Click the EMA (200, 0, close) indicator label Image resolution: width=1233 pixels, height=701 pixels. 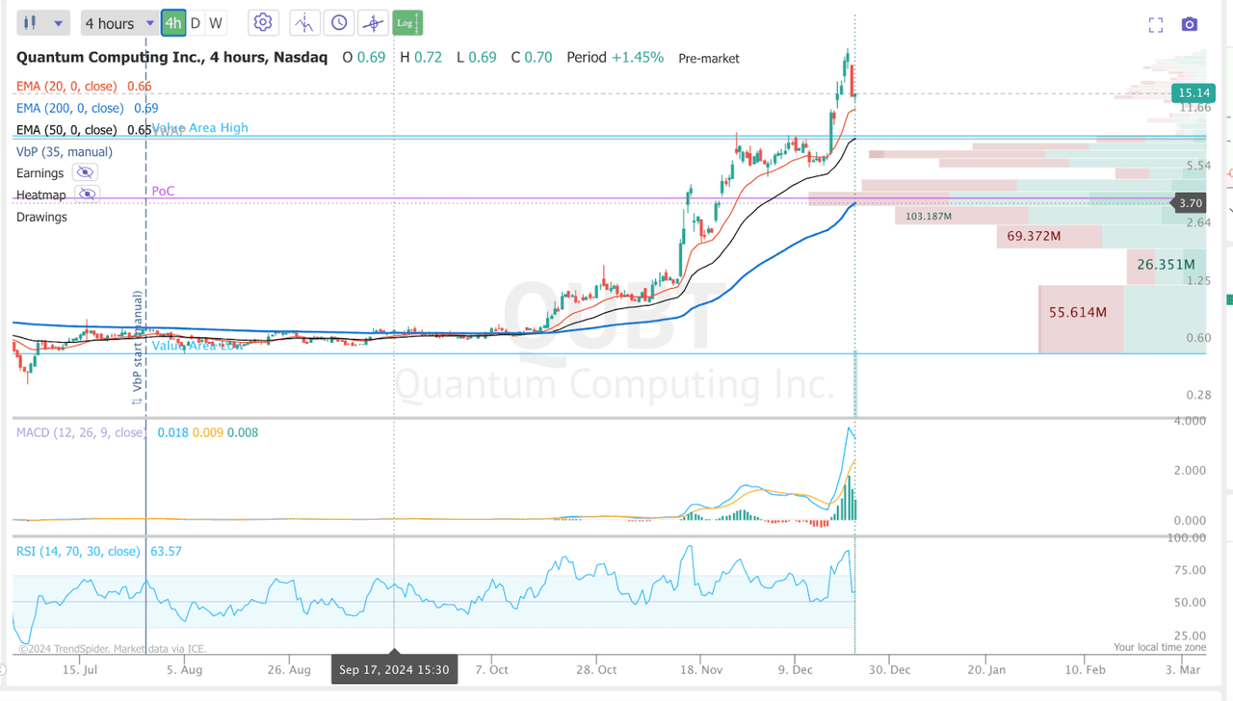tap(69, 108)
